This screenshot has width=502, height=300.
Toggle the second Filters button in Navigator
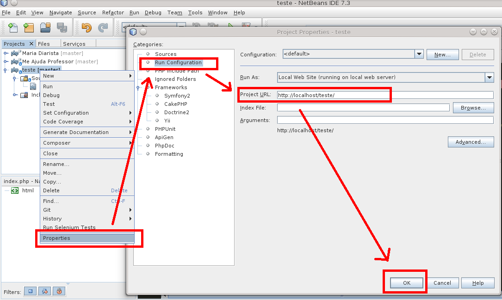pos(45,291)
